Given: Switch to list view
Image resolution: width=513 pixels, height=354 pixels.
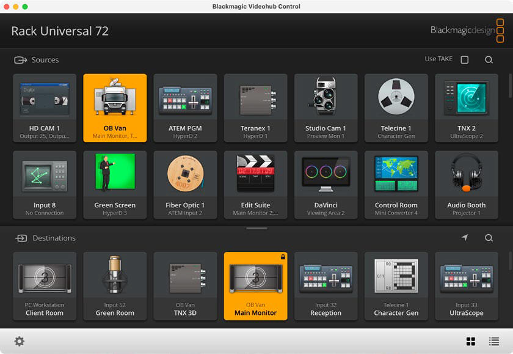Looking at the screenshot, I should point(494,341).
